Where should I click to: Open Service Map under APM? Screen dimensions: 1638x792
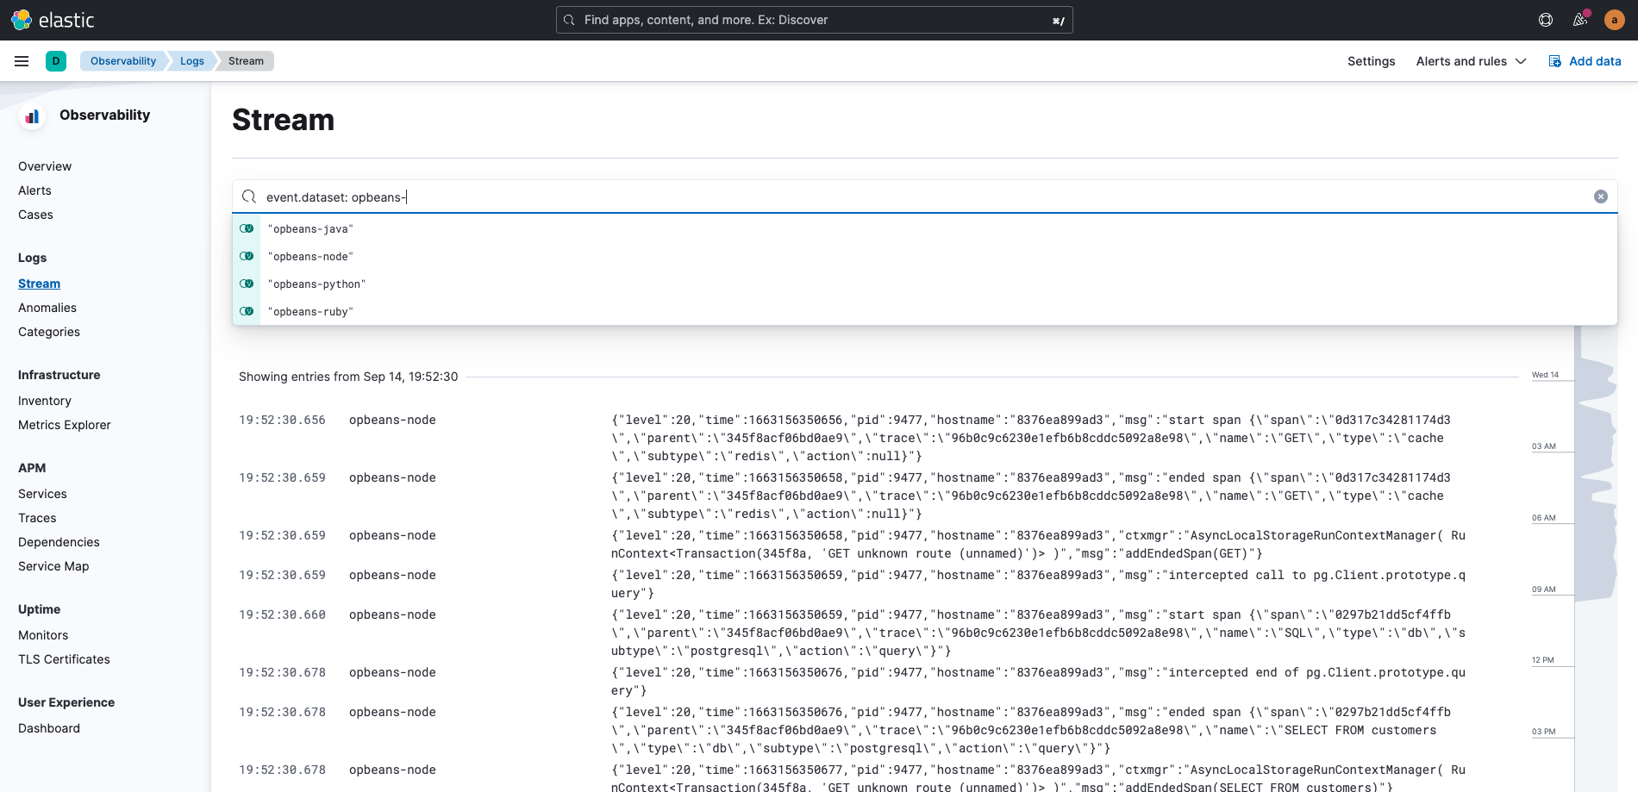(x=53, y=566)
